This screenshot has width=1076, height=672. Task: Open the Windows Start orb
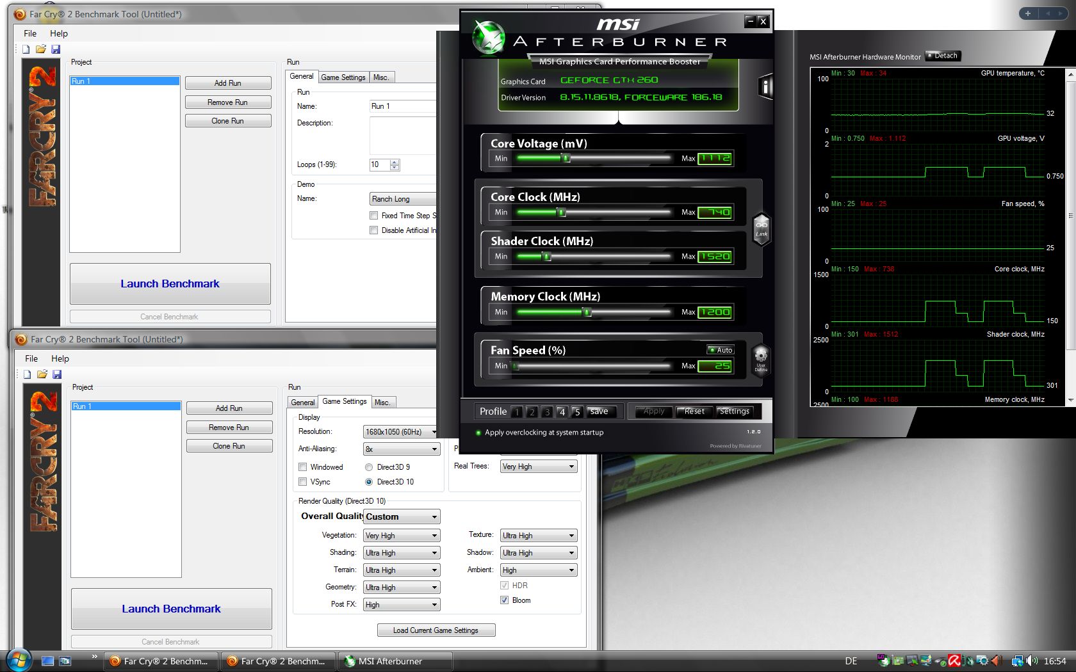[18, 660]
